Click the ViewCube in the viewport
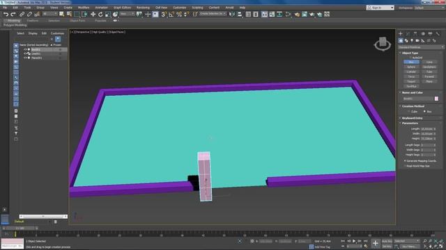Screen dimensions: 446x250 pos(383,44)
